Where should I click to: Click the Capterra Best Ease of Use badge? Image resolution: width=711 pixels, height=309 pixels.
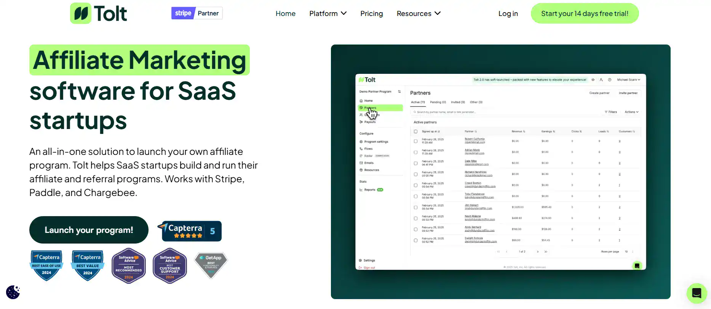pyautogui.click(x=46, y=265)
